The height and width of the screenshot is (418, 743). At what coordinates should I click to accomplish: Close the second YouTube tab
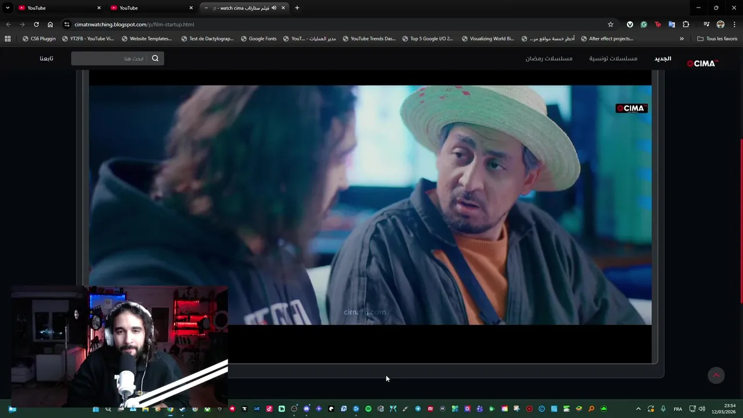tap(191, 8)
